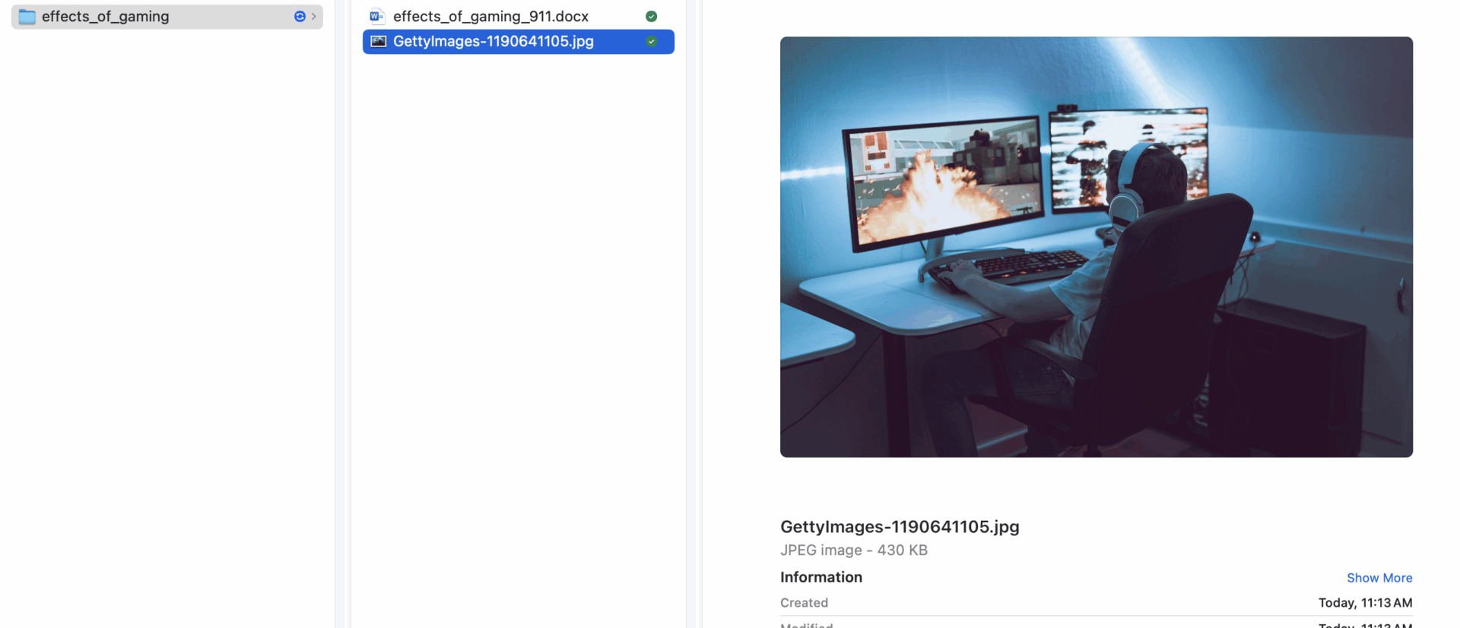
Task: Show more file information
Action: [1379, 578]
